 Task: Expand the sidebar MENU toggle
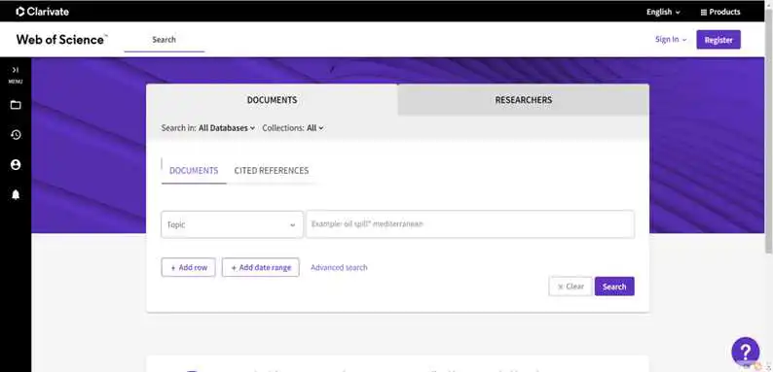pos(16,74)
